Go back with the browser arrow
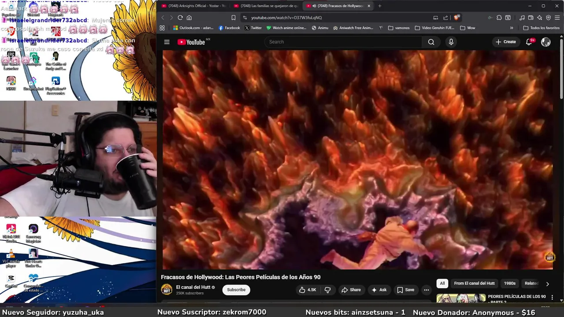The width and height of the screenshot is (564, 317). [163, 18]
